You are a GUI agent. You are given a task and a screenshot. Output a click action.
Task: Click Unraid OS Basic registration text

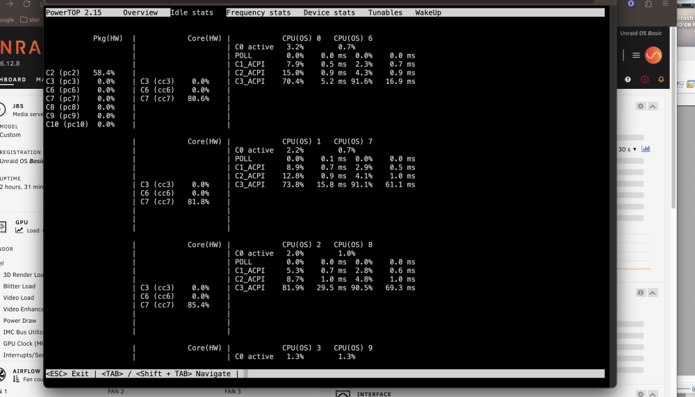[22, 161]
